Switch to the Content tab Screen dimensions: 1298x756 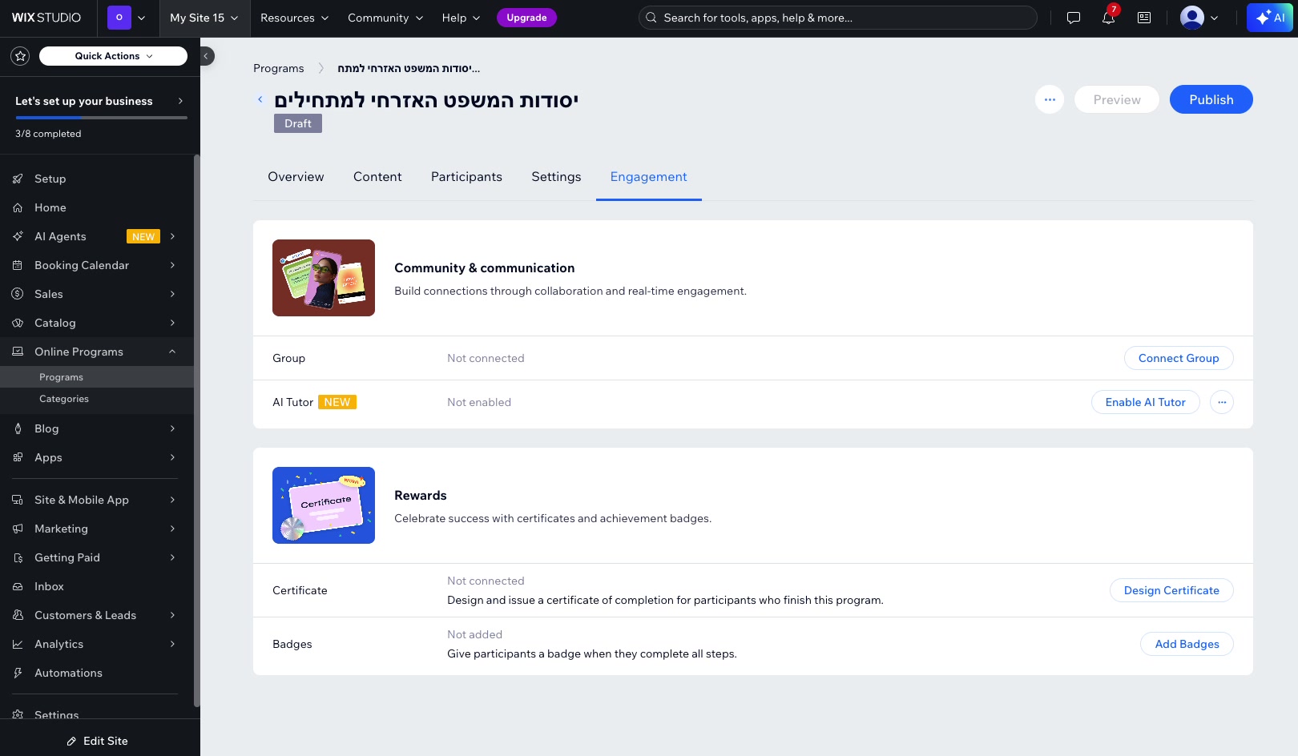point(377,177)
